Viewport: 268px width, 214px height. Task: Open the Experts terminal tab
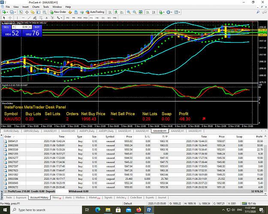[x=150, y=197]
